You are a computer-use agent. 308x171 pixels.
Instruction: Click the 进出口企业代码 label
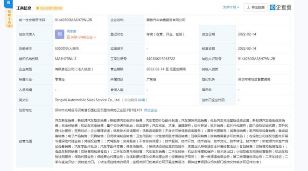213,100
